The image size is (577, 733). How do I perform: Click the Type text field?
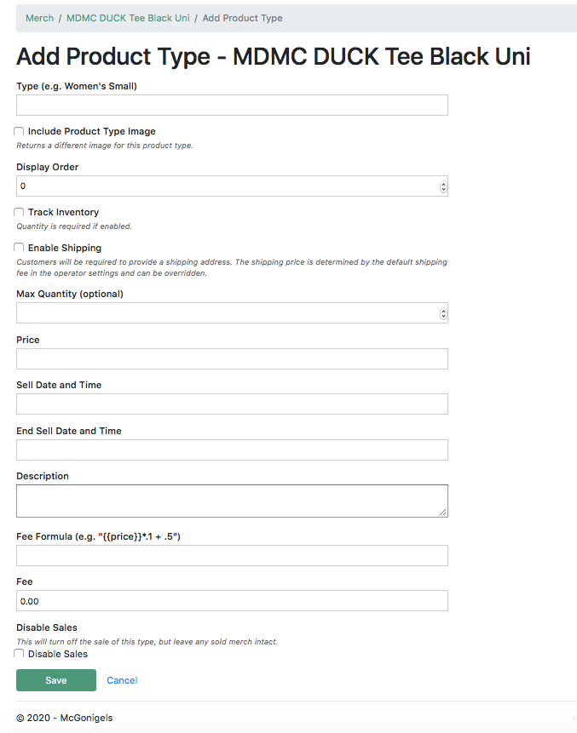[232, 106]
